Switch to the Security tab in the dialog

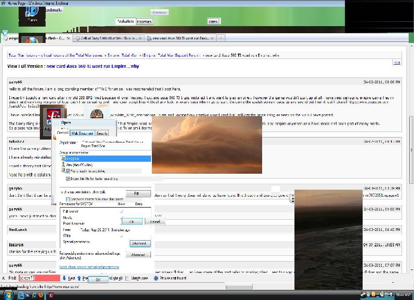point(102,133)
